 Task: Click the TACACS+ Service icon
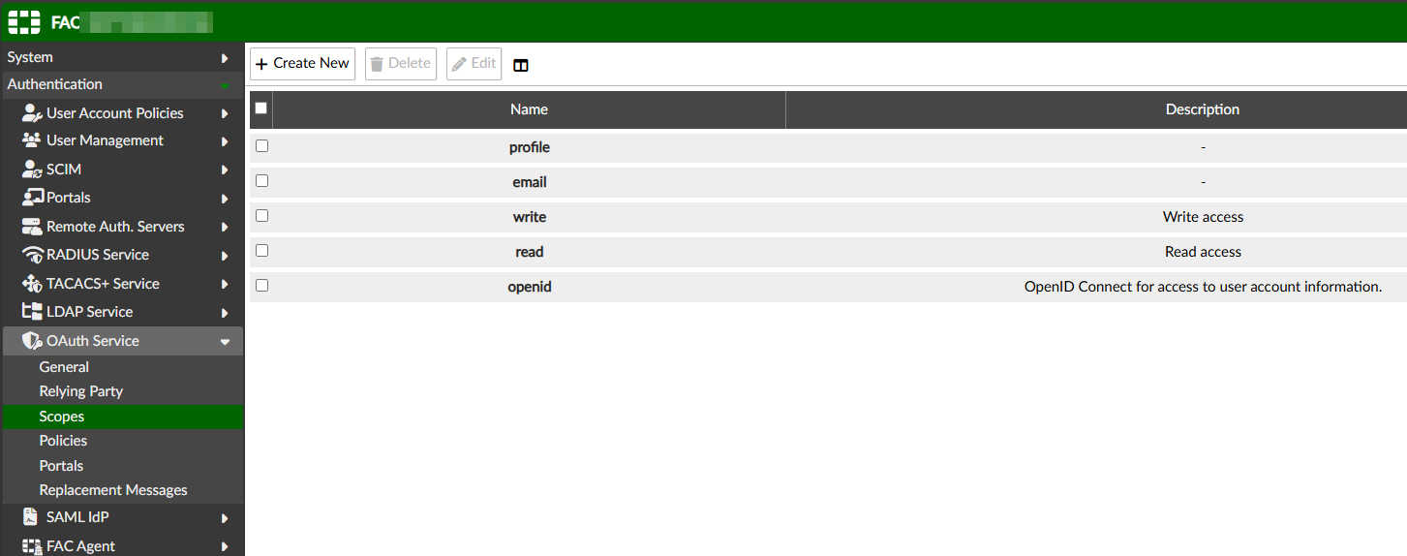coord(32,284)
